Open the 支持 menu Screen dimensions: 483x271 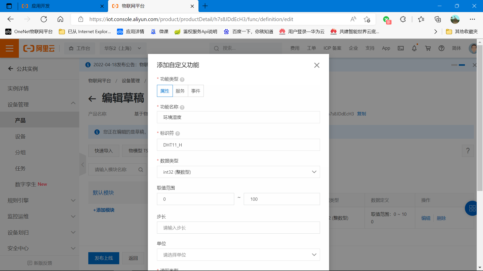pos(370,48)
